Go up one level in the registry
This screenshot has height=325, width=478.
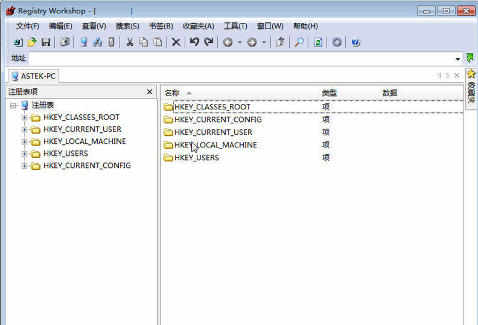[280, 42]
